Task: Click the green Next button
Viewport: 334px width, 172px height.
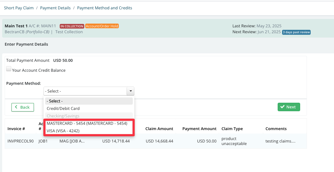Action: [x=289, y=107]
